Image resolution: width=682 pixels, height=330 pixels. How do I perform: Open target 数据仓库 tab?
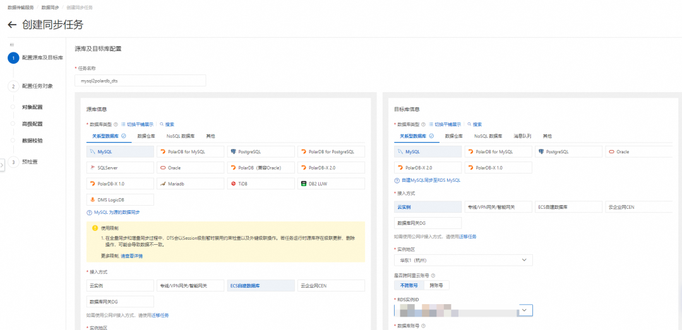453,136
